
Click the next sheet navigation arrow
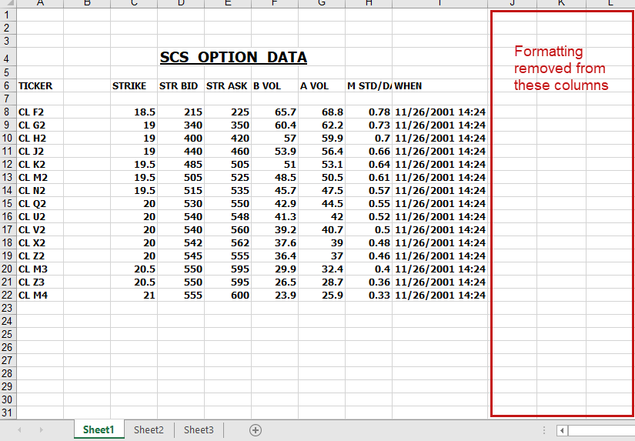tap(42, 430)
